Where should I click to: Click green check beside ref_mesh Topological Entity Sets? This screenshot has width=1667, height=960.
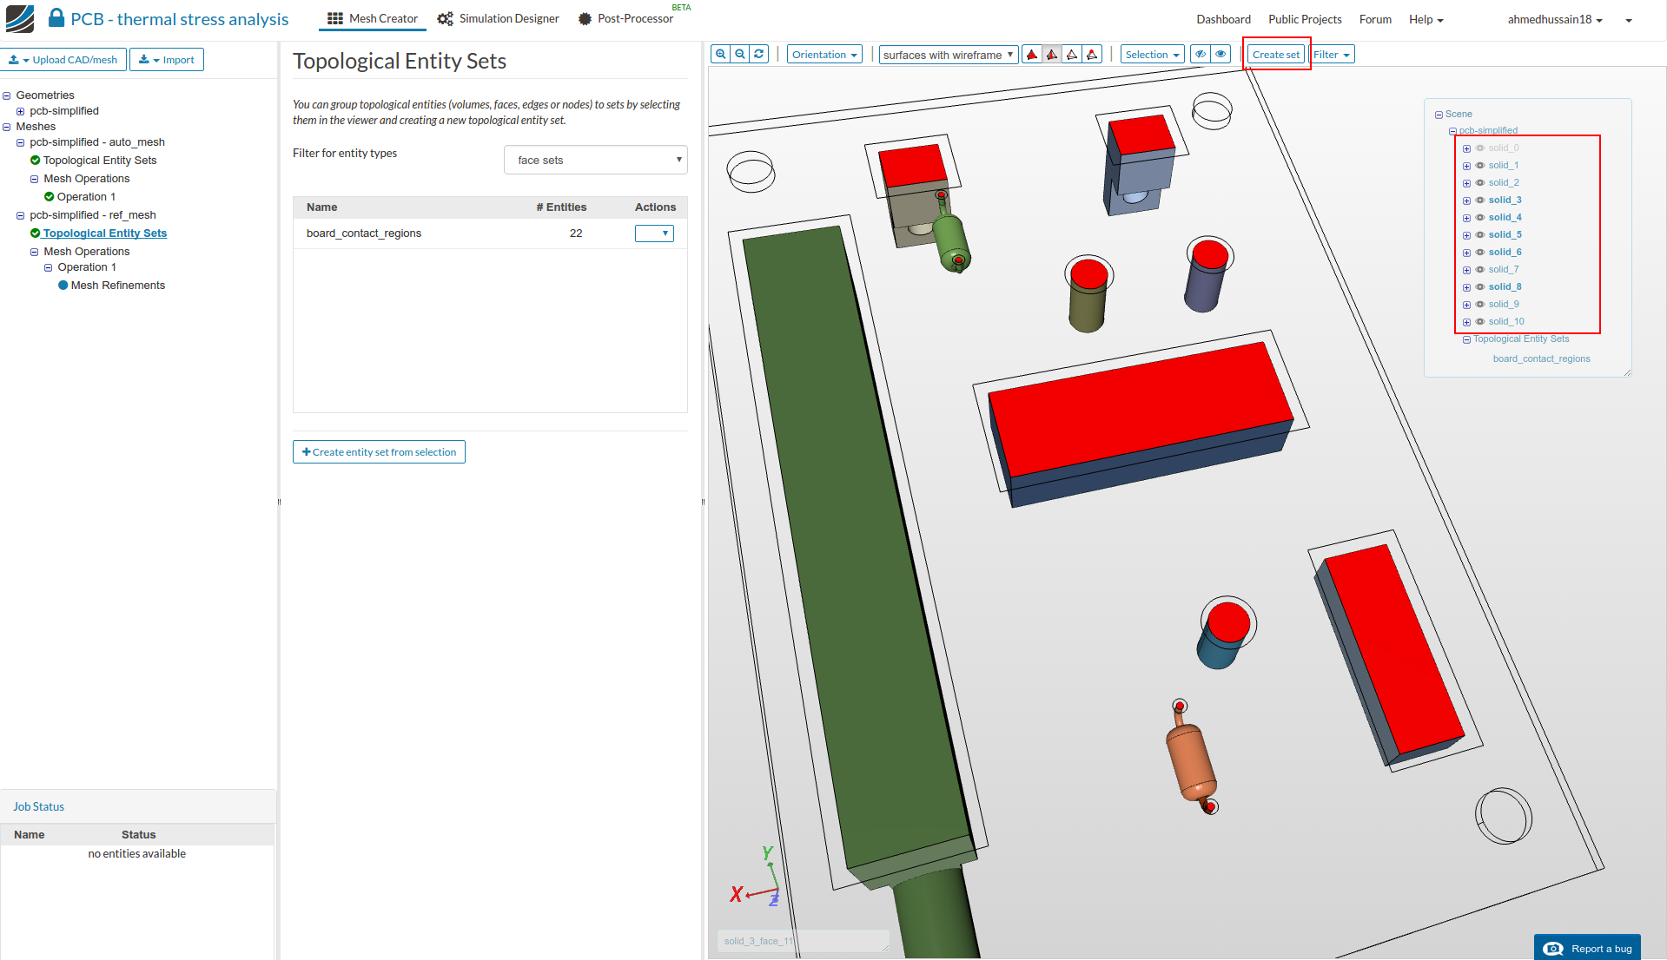coord(35,233)
